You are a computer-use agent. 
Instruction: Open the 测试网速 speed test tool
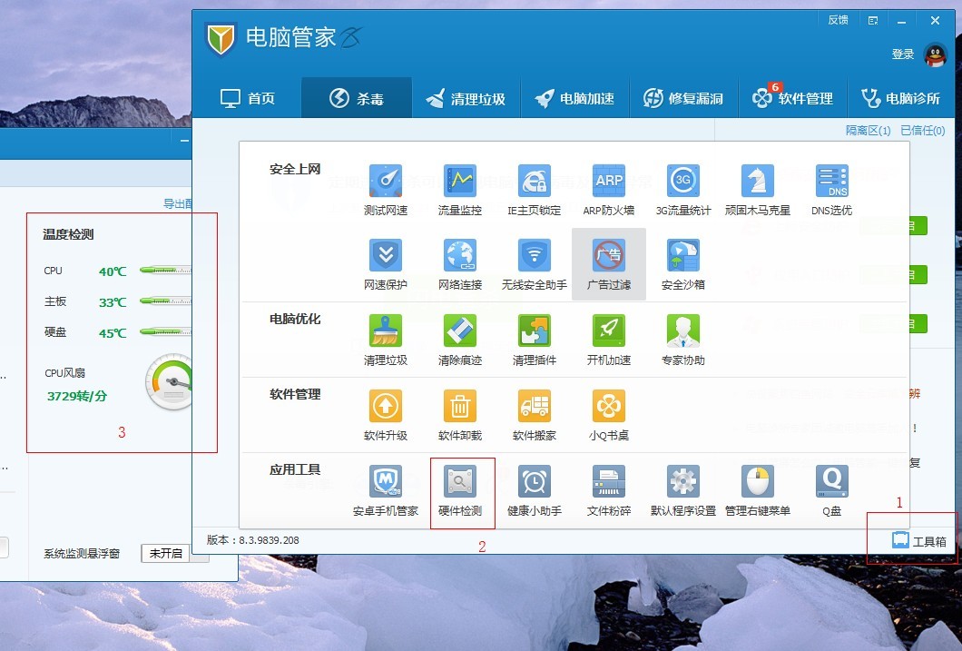386,190
